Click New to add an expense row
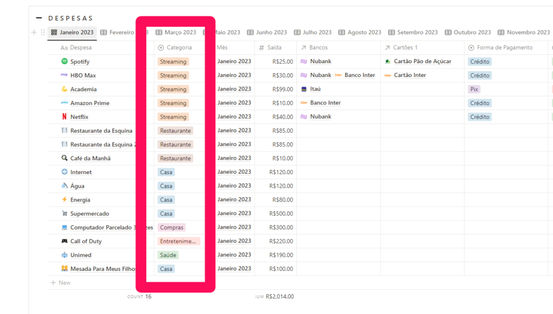Image resolution: width=553 pixels, height=314 pixels. pyautogui.click(x=60, y=282)
